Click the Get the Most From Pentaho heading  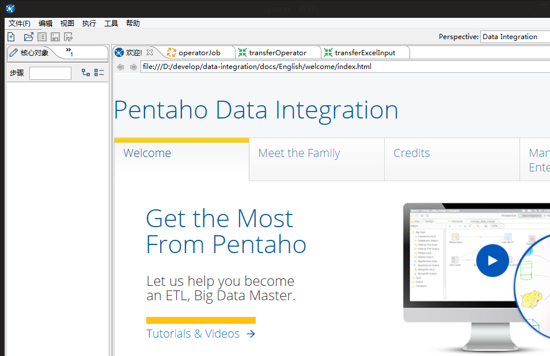(x=226, y=231)
